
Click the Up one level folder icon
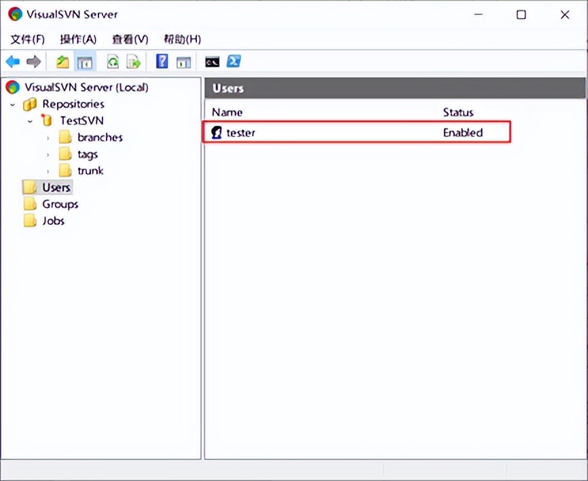[62, 62]
